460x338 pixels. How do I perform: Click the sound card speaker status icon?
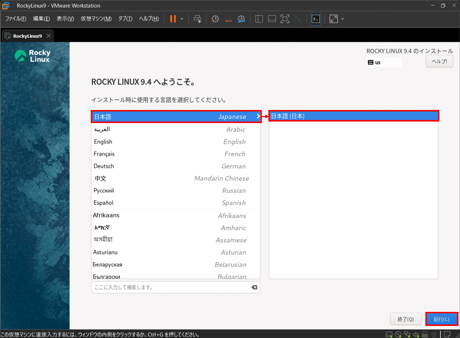pyautogui.click(x=416, y=334)
